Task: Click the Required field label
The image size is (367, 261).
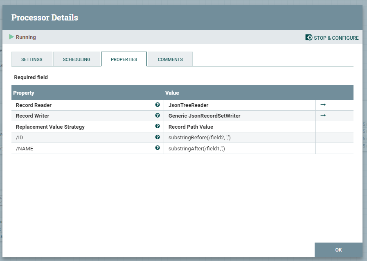Action: point(31,77)
